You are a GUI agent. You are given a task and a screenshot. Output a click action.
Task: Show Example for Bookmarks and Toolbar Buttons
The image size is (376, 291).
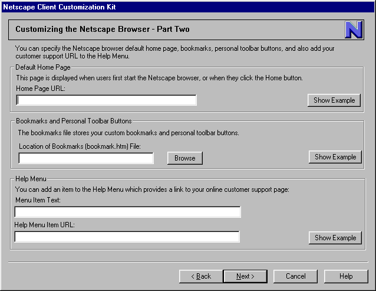[x=335, y=157]
